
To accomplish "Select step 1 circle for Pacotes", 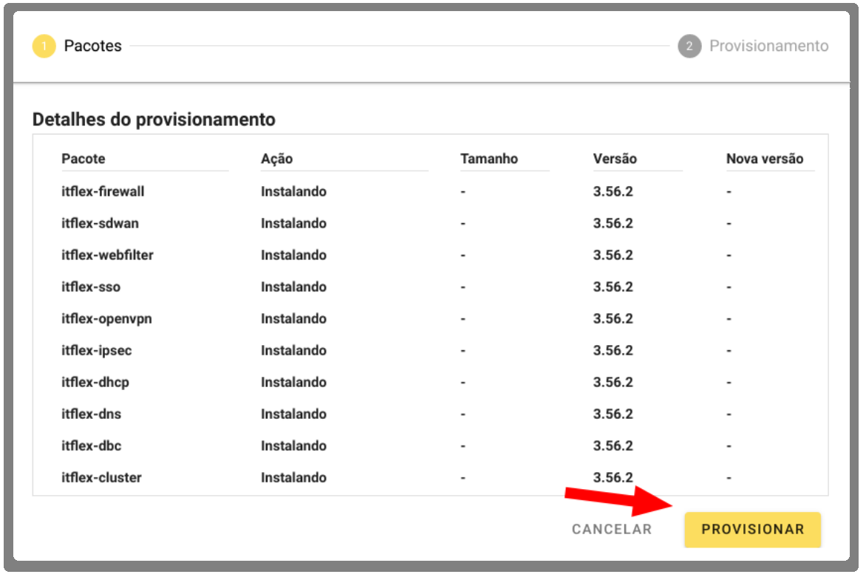I will click(x=44, y=46).
